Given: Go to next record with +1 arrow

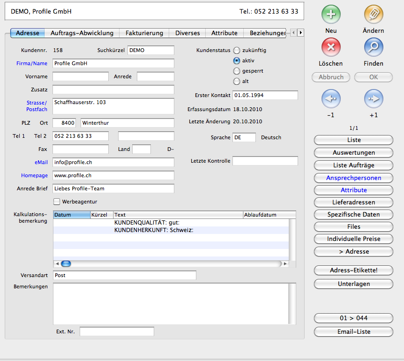Looking at the screenshot, I should pos(374,99).
